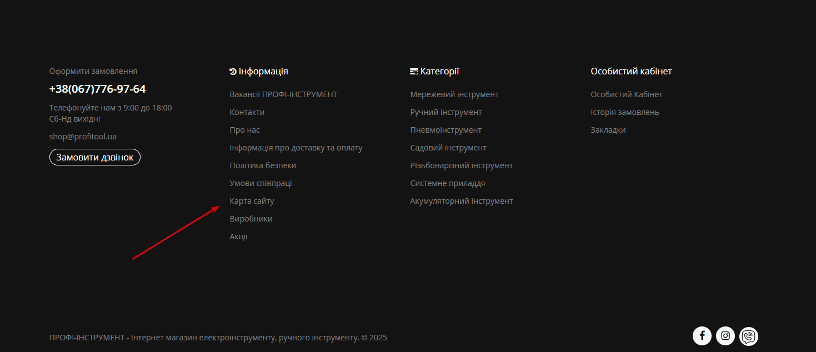This screenshot has width=816, height=352.
Task: Browse the Мережевий інструмент category
Action: (x=454, y=94)
